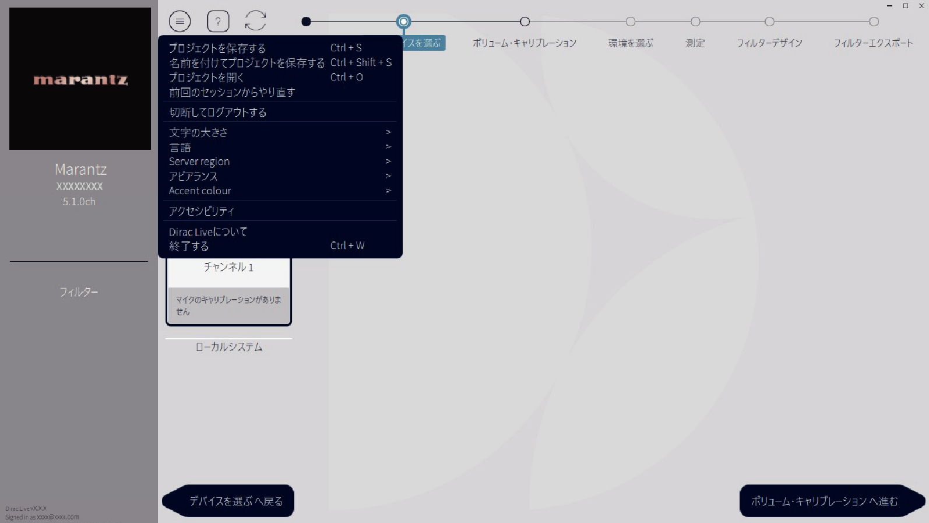Click ボリューム・キャリブレーションへ進む button
Screen dimensions: 929x523
(x=832, y=501)
